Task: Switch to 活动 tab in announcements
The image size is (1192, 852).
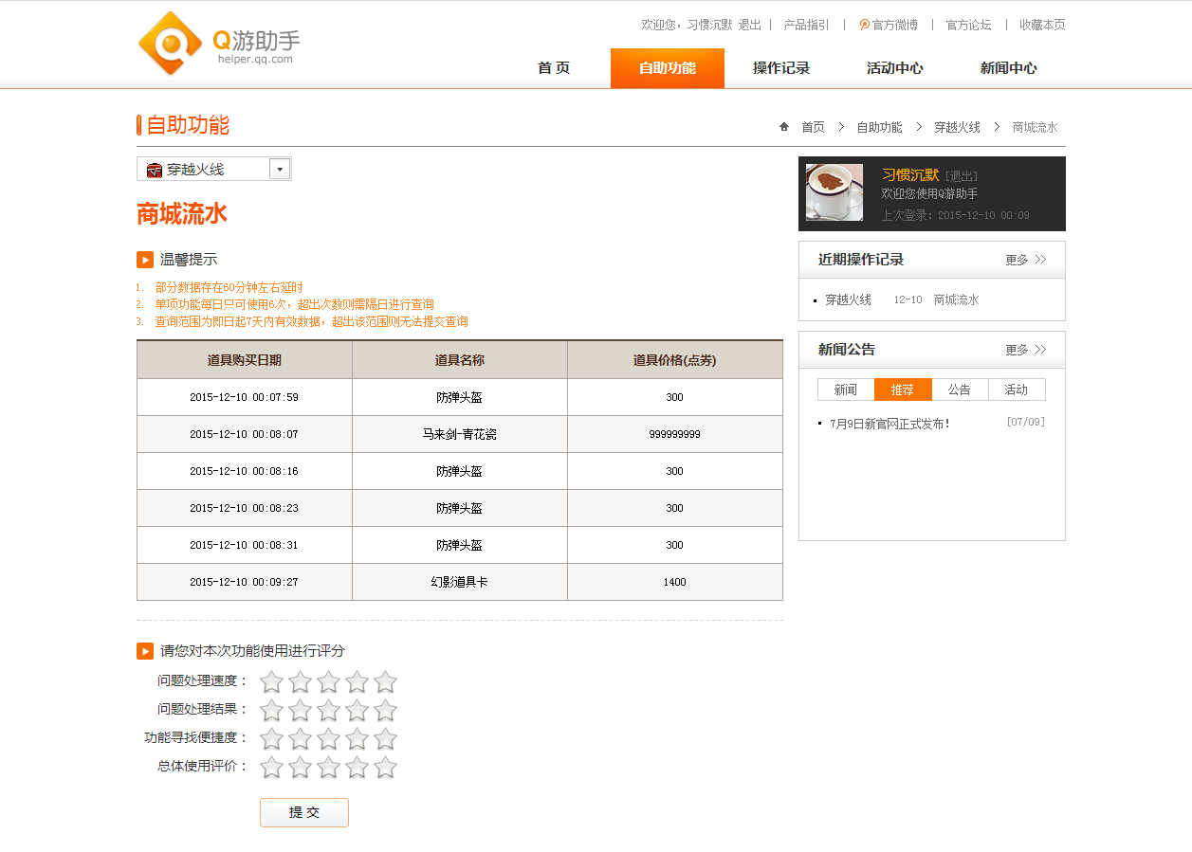Action: point(1017,390)
